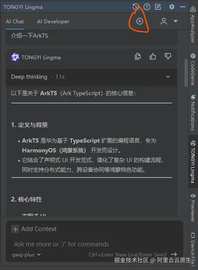Select TONGYI Lingma side tool tab
Viewport: 198px width, 270px height.
(x=193, y=162)
